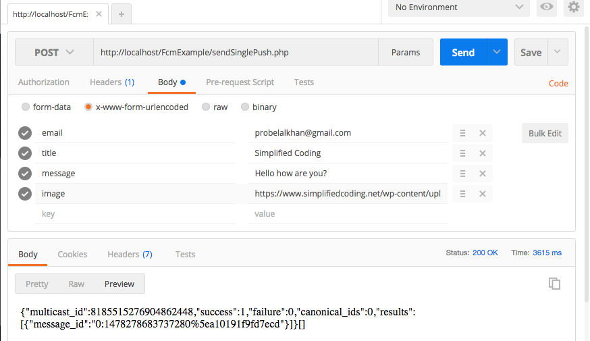The width and height of the screenshot is (590, 341).
Task: Open the POST method dropdown
Action: click(x=54, y=52)
